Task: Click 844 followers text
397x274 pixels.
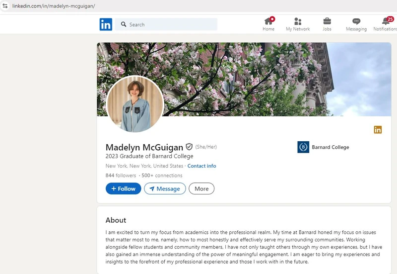Action: click(x=121, y=176)
